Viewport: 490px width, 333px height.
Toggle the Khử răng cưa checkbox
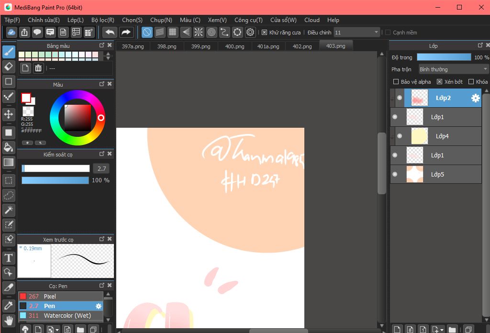265,33
